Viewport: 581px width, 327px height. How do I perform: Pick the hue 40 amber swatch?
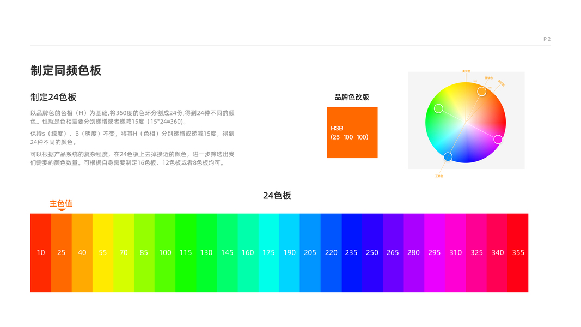[x=82, y=252]
